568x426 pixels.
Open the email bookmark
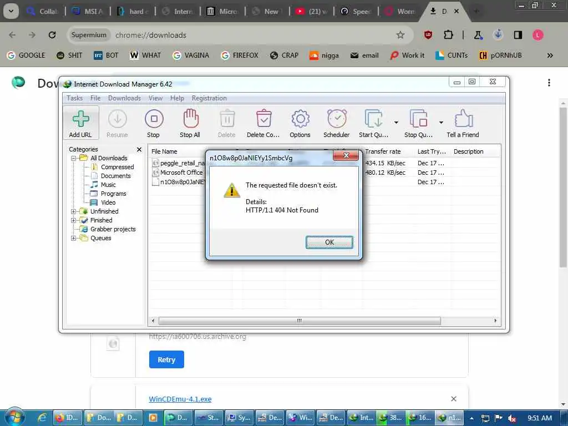pyautogui.click(x=364, y=55)
